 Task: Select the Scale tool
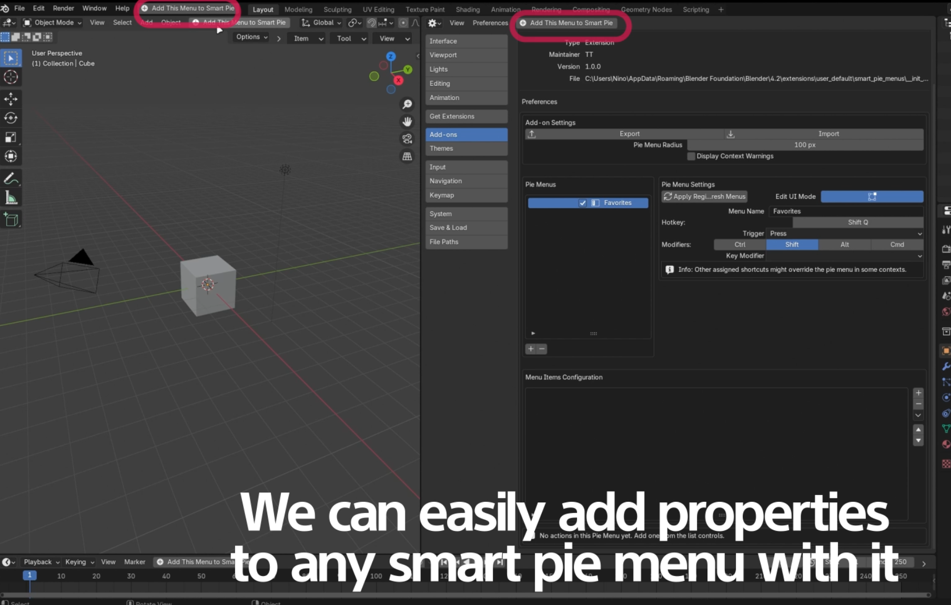[x=11, y=137]
